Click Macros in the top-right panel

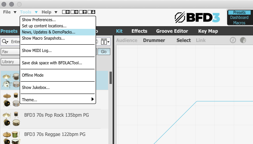pos(239,23)
